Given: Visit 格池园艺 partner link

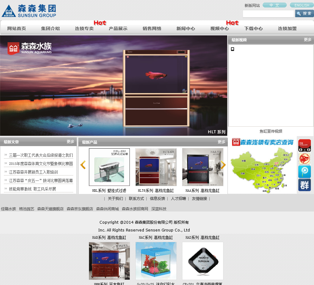Looking at the screenshot, I should (27, 209).
